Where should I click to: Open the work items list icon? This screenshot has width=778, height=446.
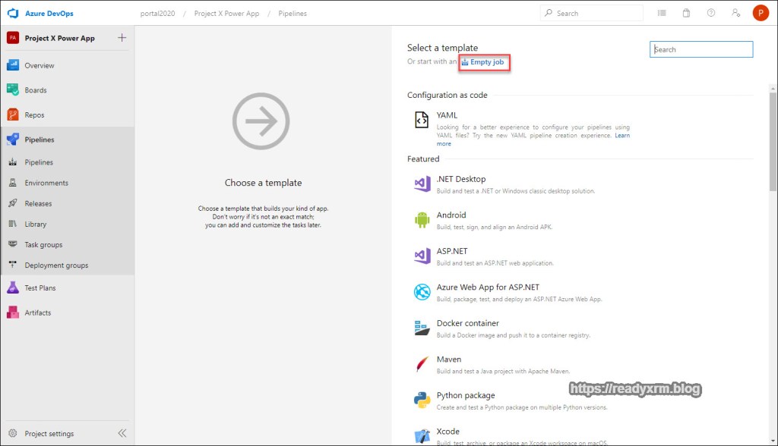662,13
